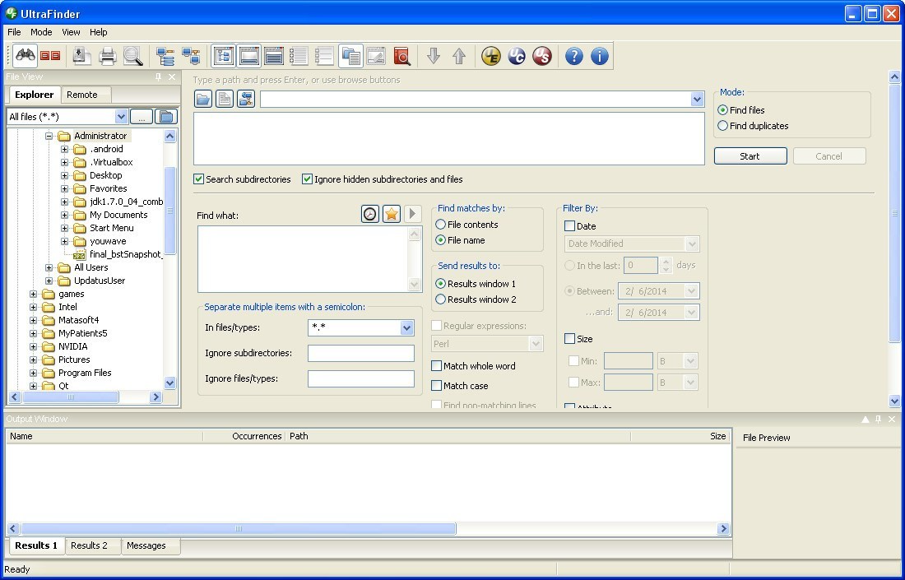
Task: Open the In files/types dropdown
Action: 406,327
